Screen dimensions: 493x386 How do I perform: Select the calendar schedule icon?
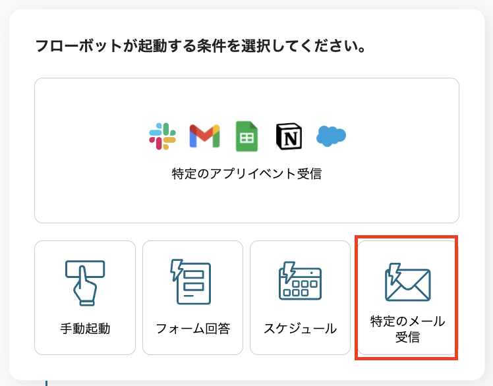(x=300, y=281)
